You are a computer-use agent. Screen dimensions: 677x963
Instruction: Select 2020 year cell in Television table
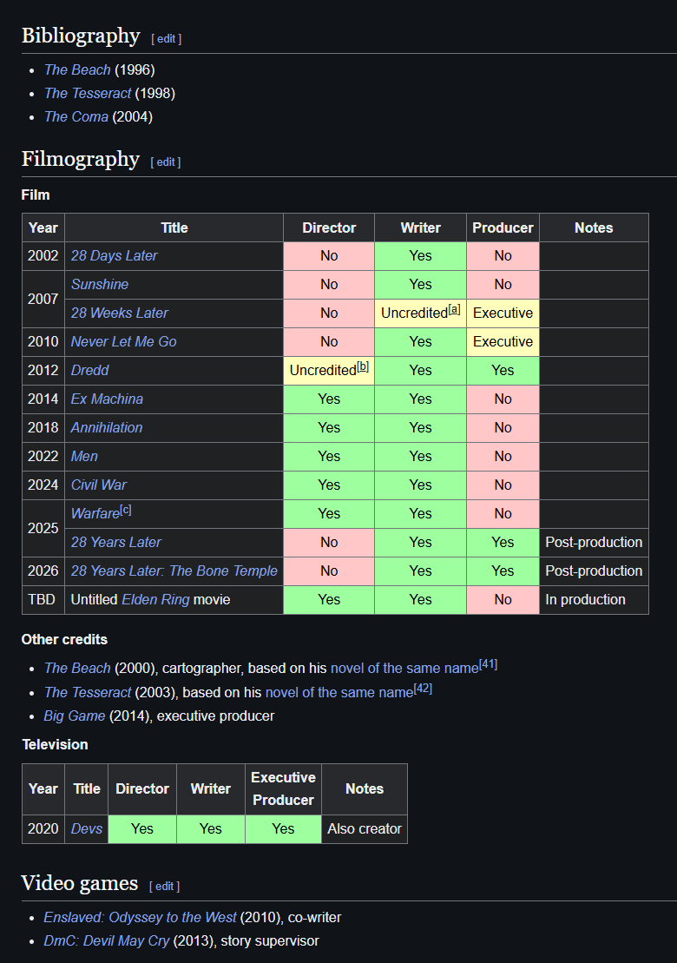pyautogui.click(x=43, y=829)
